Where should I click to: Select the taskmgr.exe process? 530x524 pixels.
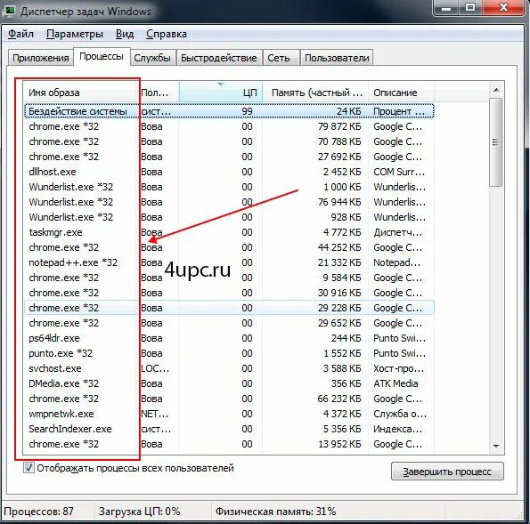coord(229,232)
